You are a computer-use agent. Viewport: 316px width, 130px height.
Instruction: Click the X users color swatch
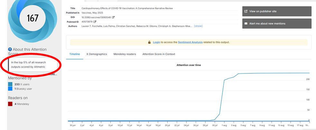tap(10, 84)
